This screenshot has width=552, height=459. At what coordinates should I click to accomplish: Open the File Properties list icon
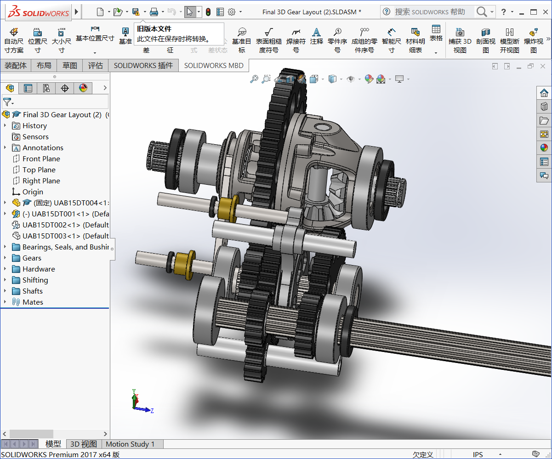tap(220, 11)
